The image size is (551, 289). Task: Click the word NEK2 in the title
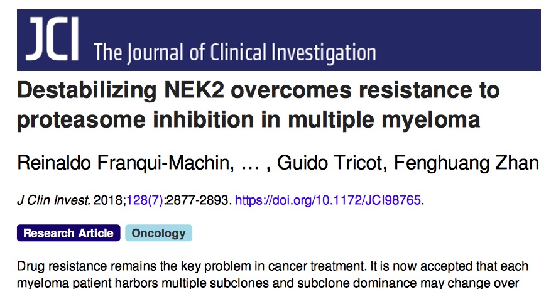(194, 90)
